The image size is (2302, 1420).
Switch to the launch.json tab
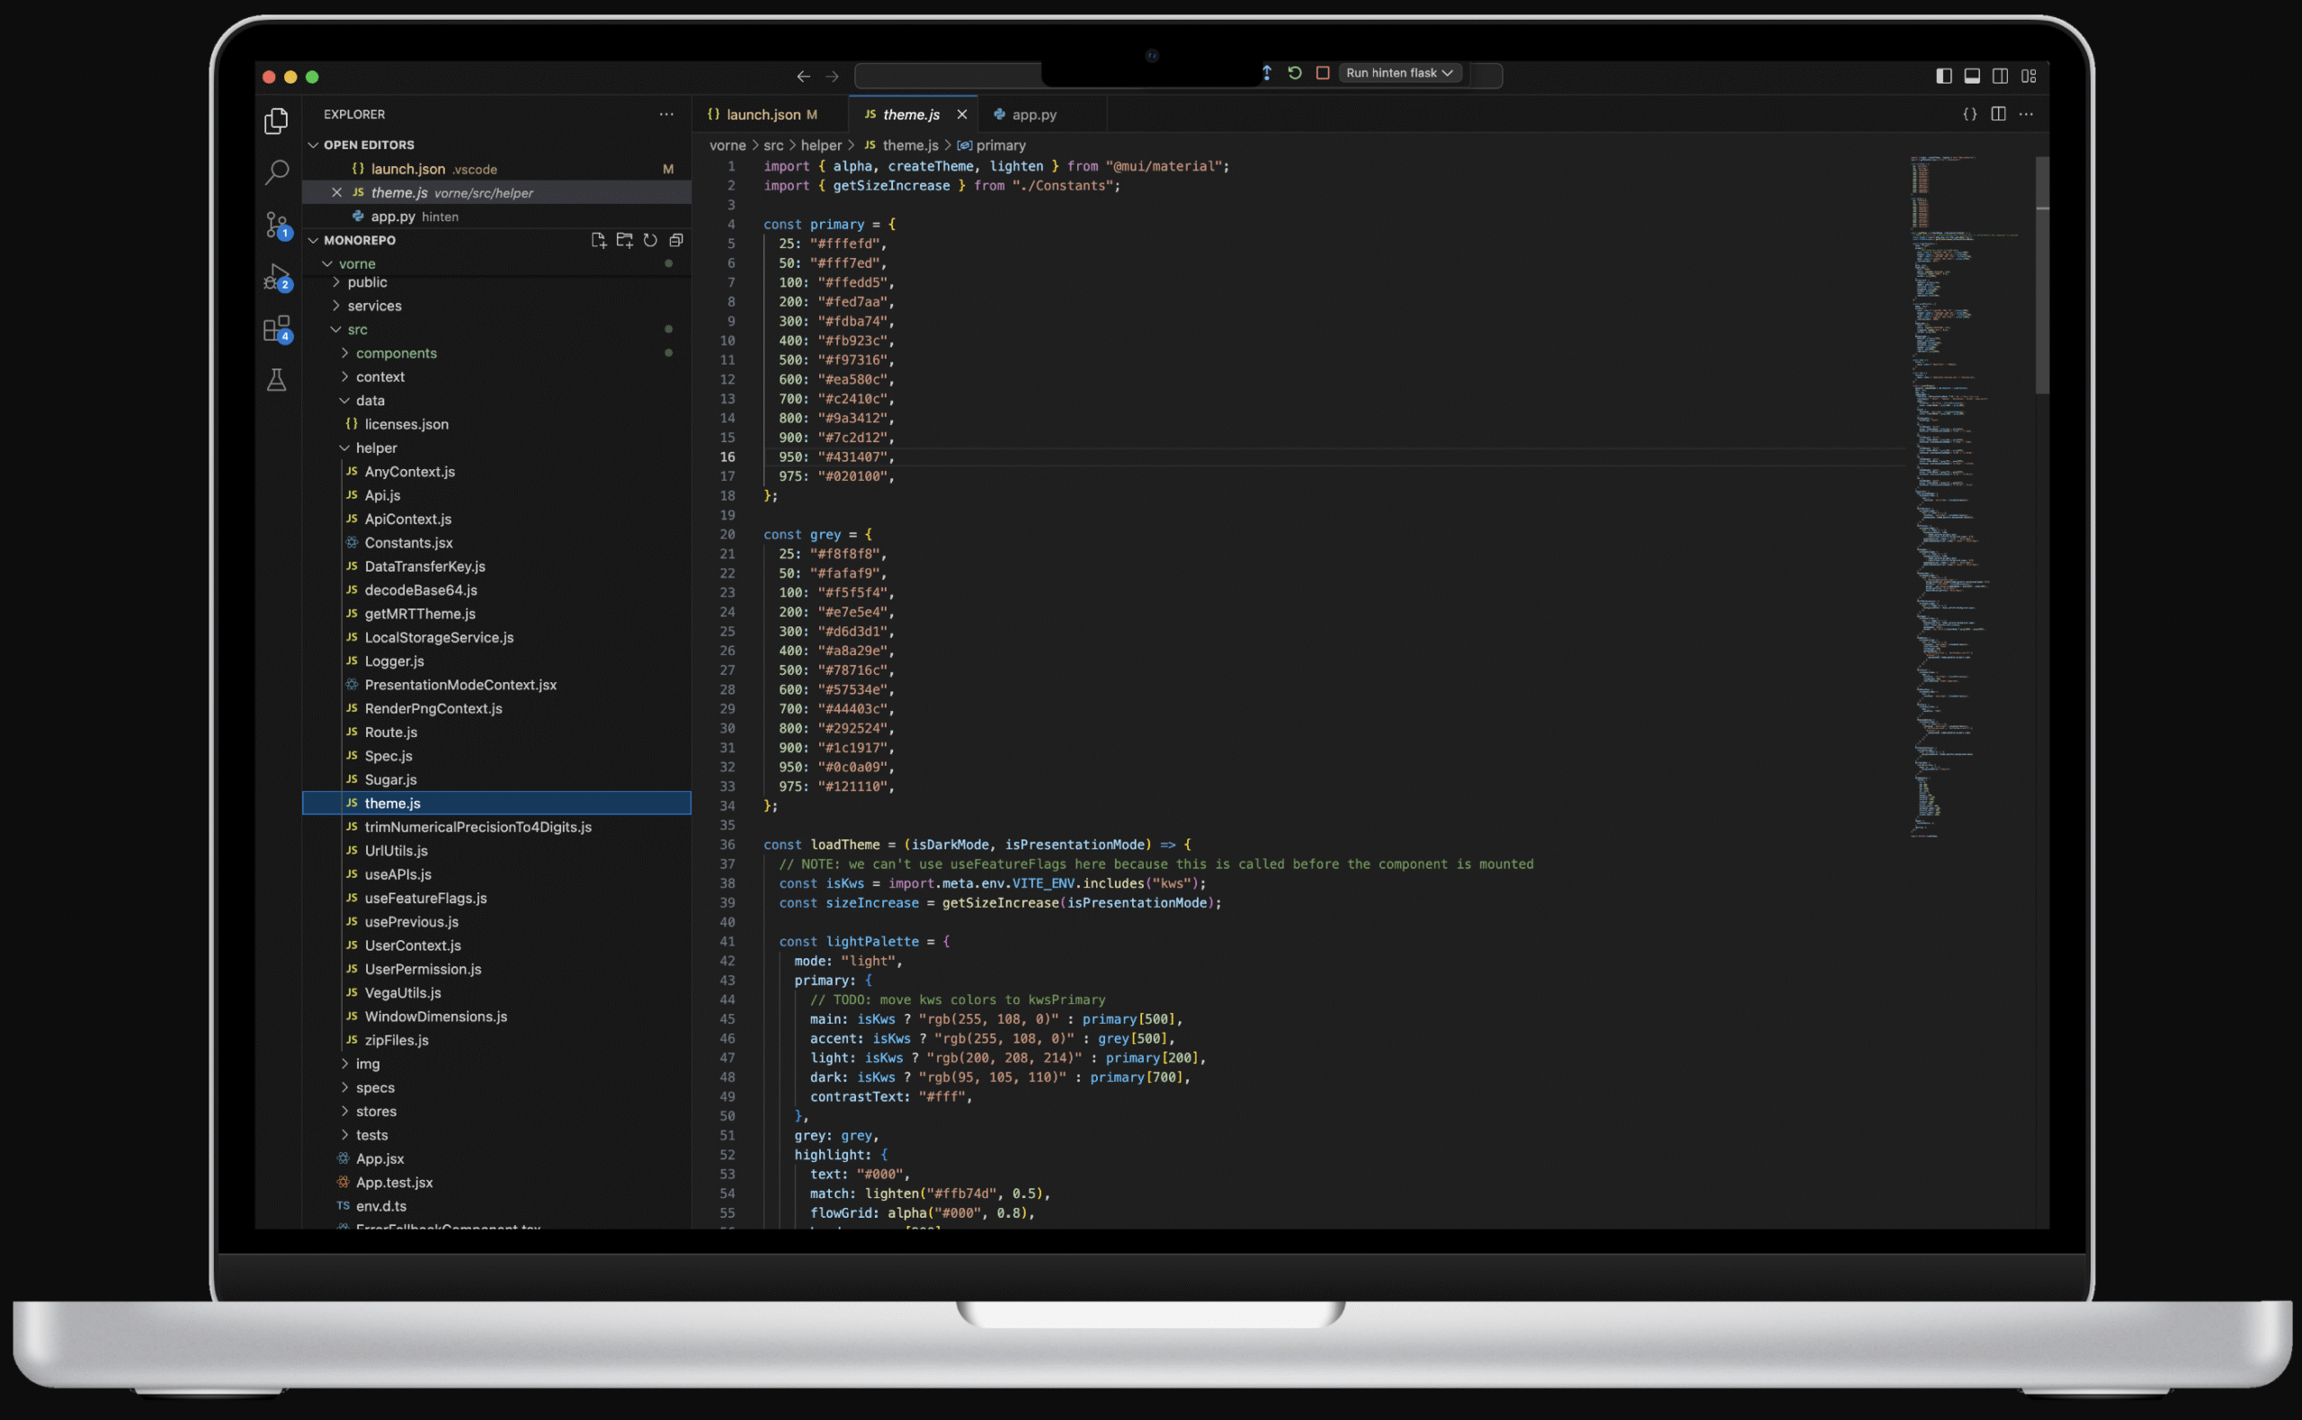pos(763,114)
